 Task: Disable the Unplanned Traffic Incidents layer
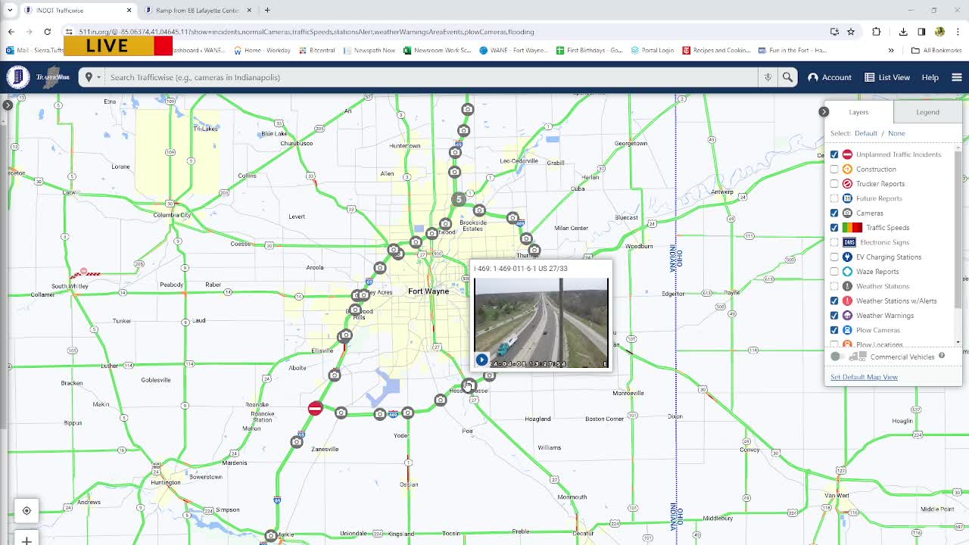tap(835, 154)
